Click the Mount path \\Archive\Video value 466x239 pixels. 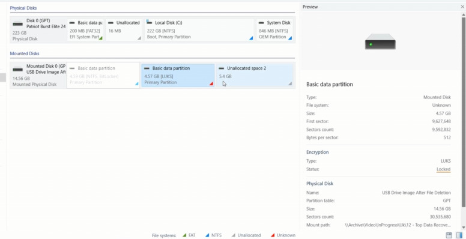(x=398, y=225)
